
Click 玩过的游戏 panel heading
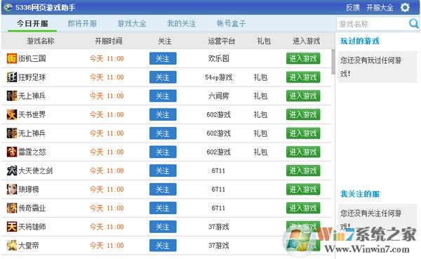point(360,41)
